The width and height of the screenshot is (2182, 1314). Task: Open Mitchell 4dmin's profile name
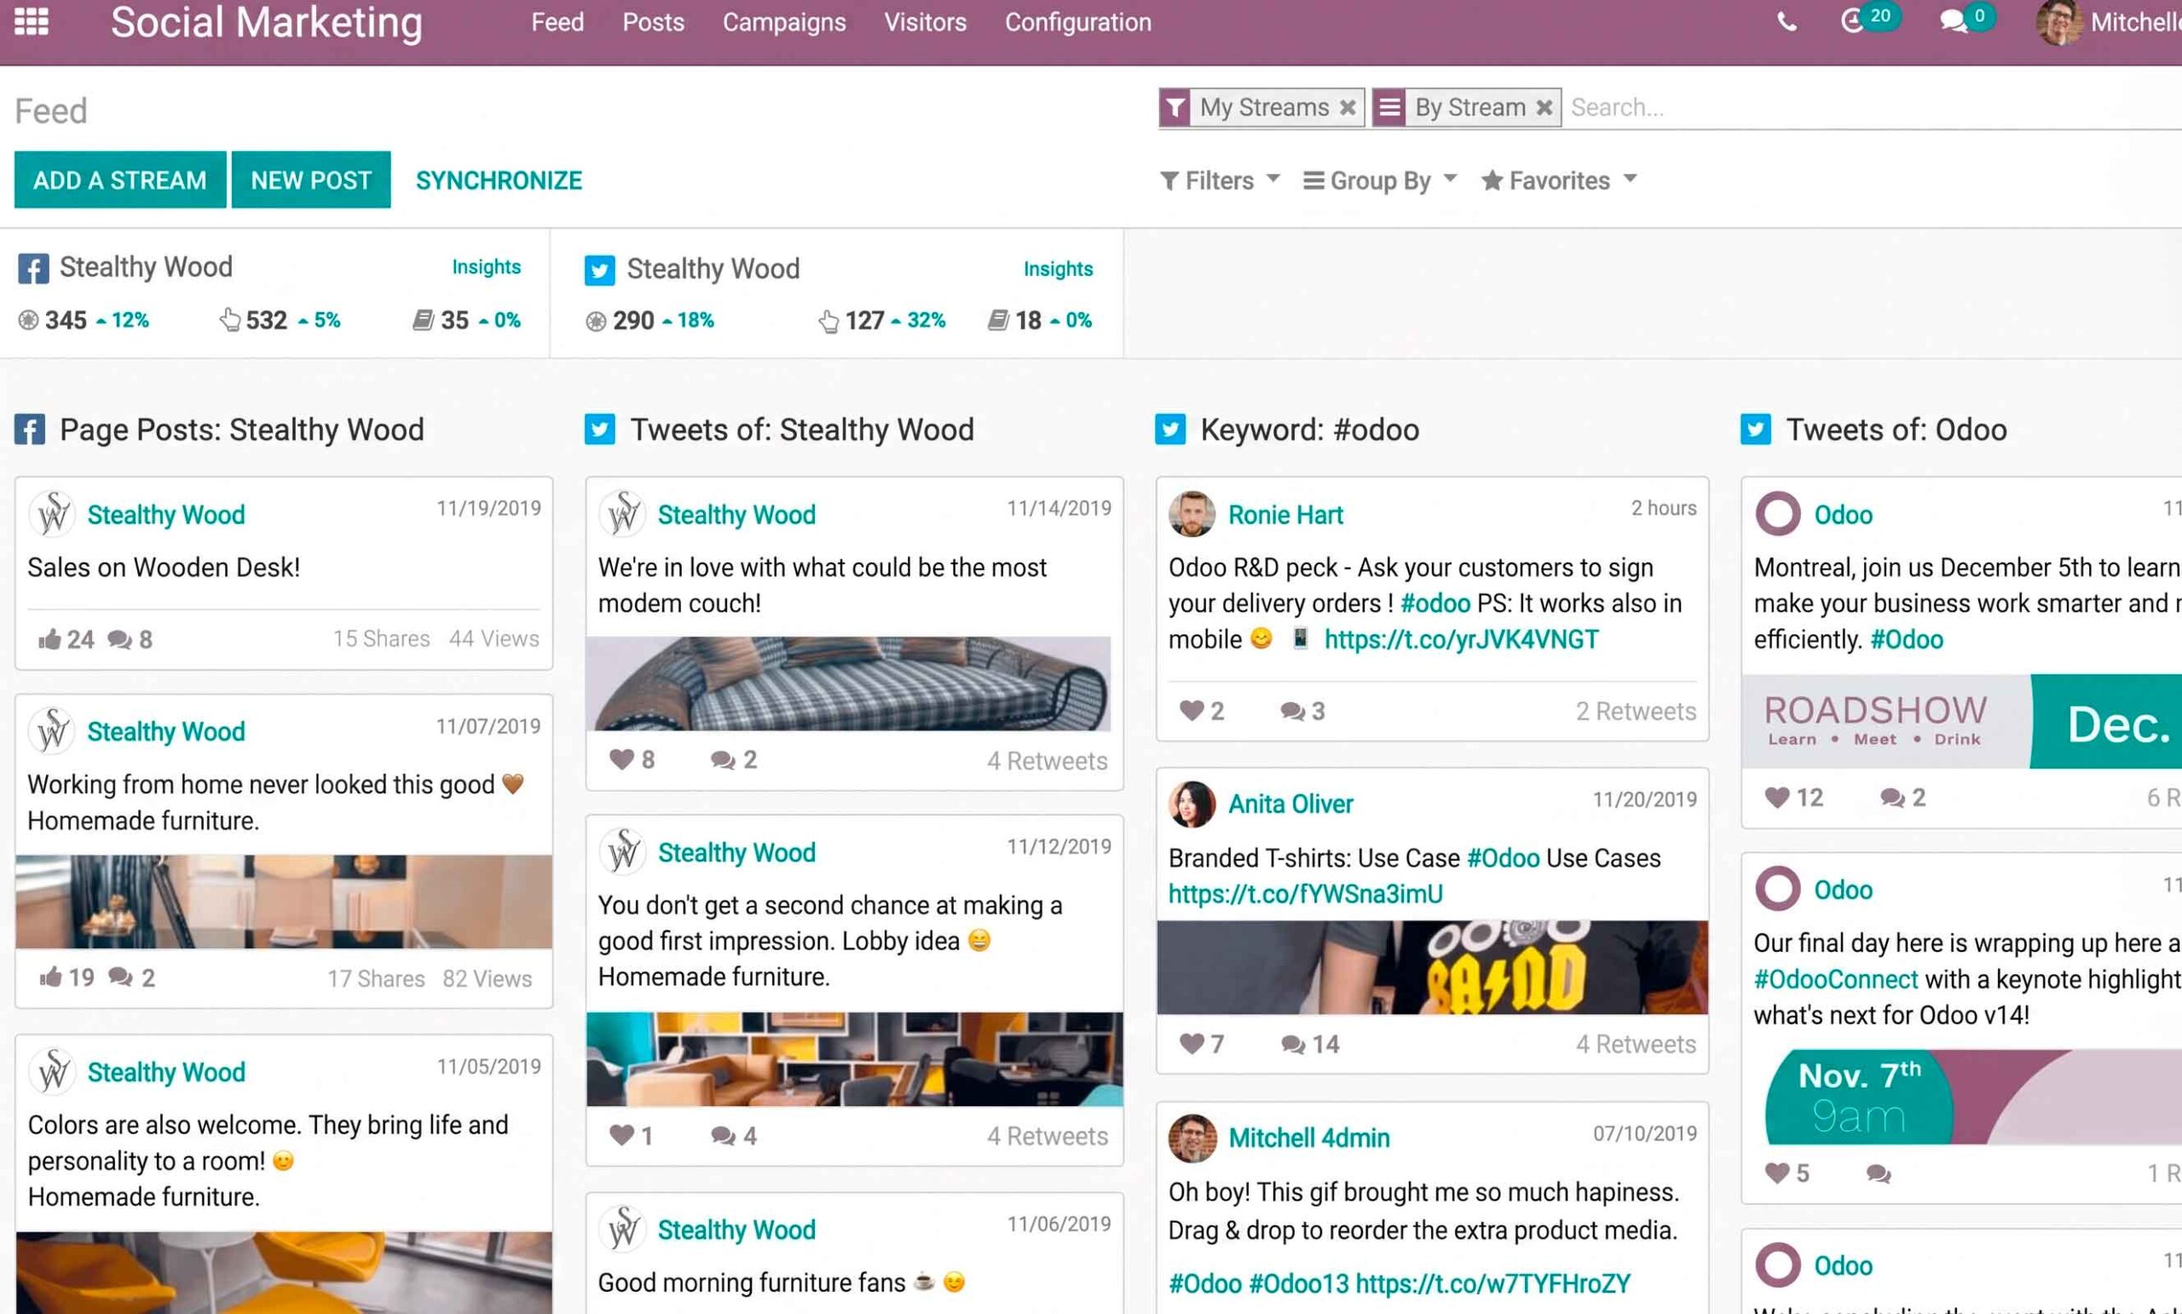(1309, 1138)
